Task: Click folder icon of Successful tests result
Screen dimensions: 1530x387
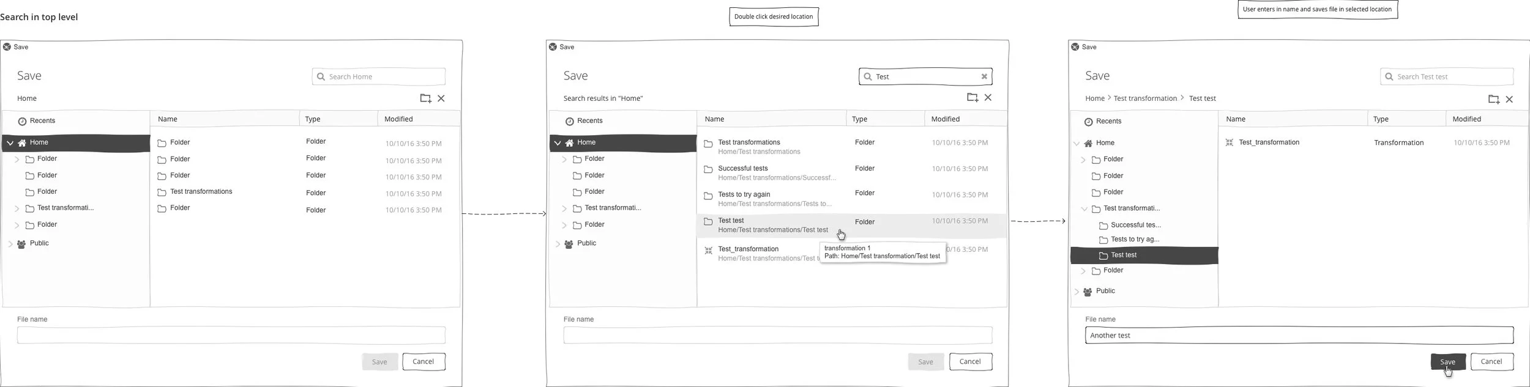Action: (708, 169)
